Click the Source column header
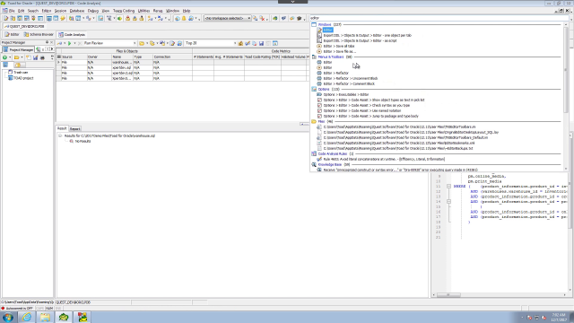 [x=74, y=57]
